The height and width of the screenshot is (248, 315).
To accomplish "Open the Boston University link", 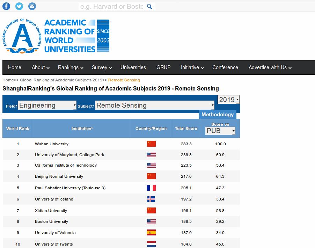I will tap(51, 221).
